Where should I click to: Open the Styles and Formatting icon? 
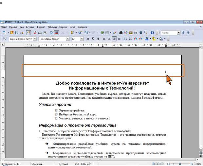point(5,39)
